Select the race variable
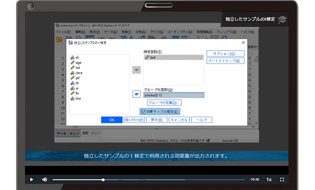The image size is (315, 190). (76, 73)
